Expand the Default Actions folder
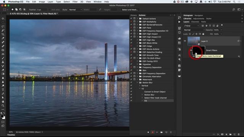The height and width of the screenshot is (137, 244). tap(137, 19)
